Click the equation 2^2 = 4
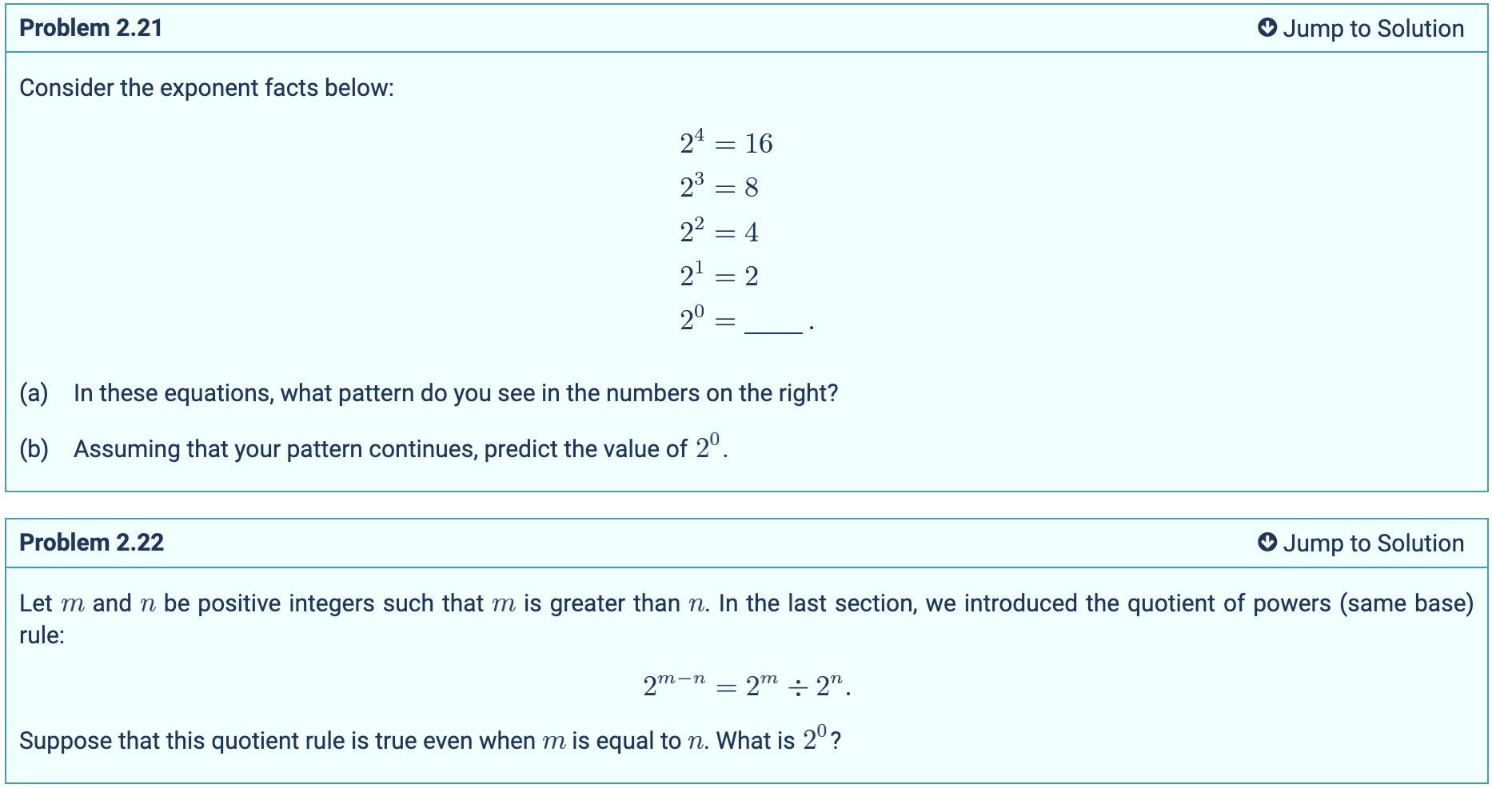The width and height of the screenshot is (1492, 788). point(719,232)
